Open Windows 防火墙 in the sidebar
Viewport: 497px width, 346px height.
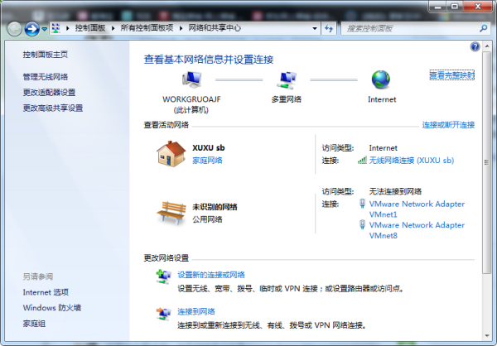pos(52,308)
